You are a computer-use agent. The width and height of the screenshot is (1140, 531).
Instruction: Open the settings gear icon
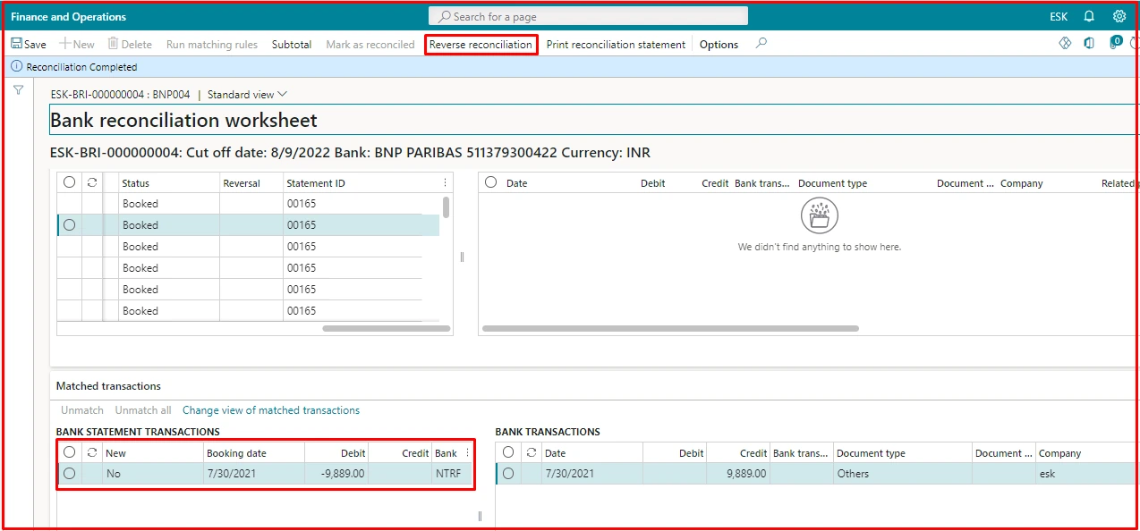[x=1119, y=16]
